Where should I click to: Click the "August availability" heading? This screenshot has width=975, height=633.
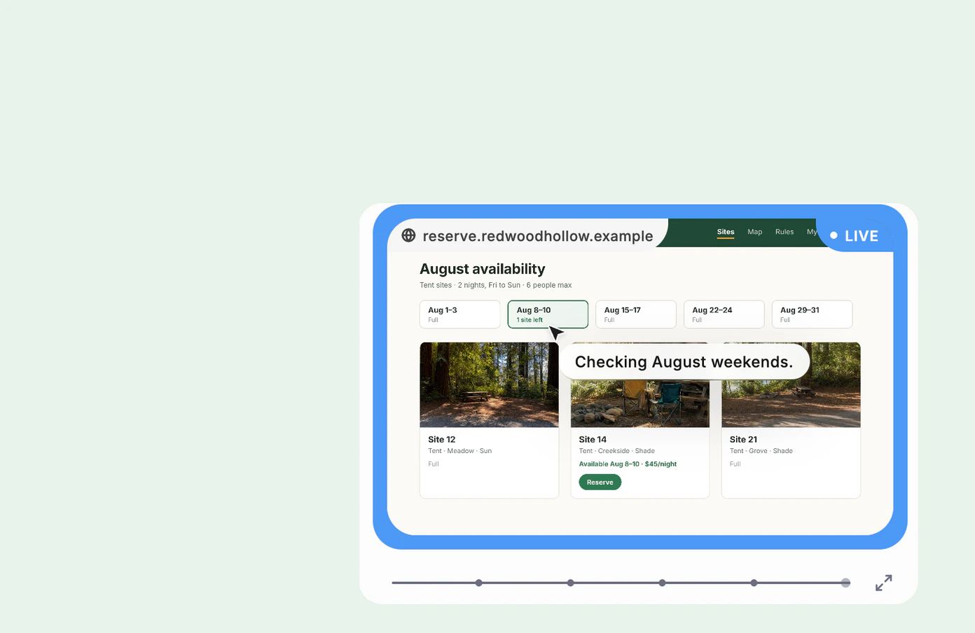[x=483, y=269]
